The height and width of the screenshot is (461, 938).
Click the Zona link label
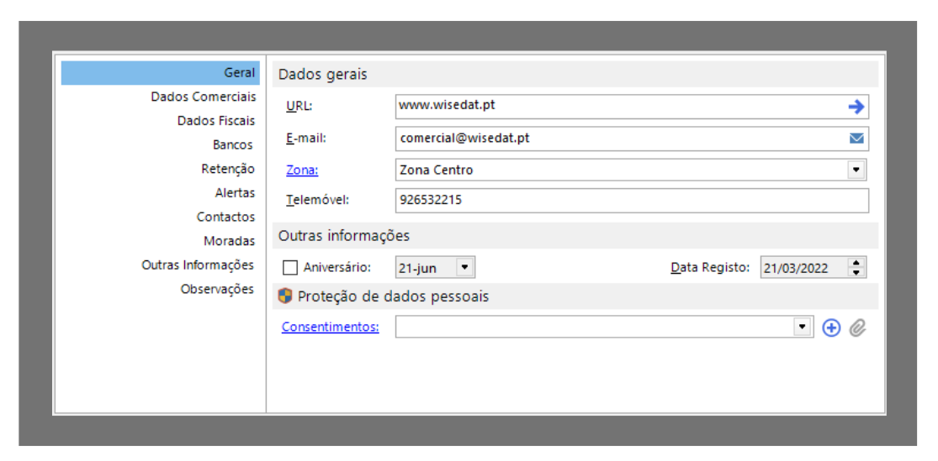(302, 170)
